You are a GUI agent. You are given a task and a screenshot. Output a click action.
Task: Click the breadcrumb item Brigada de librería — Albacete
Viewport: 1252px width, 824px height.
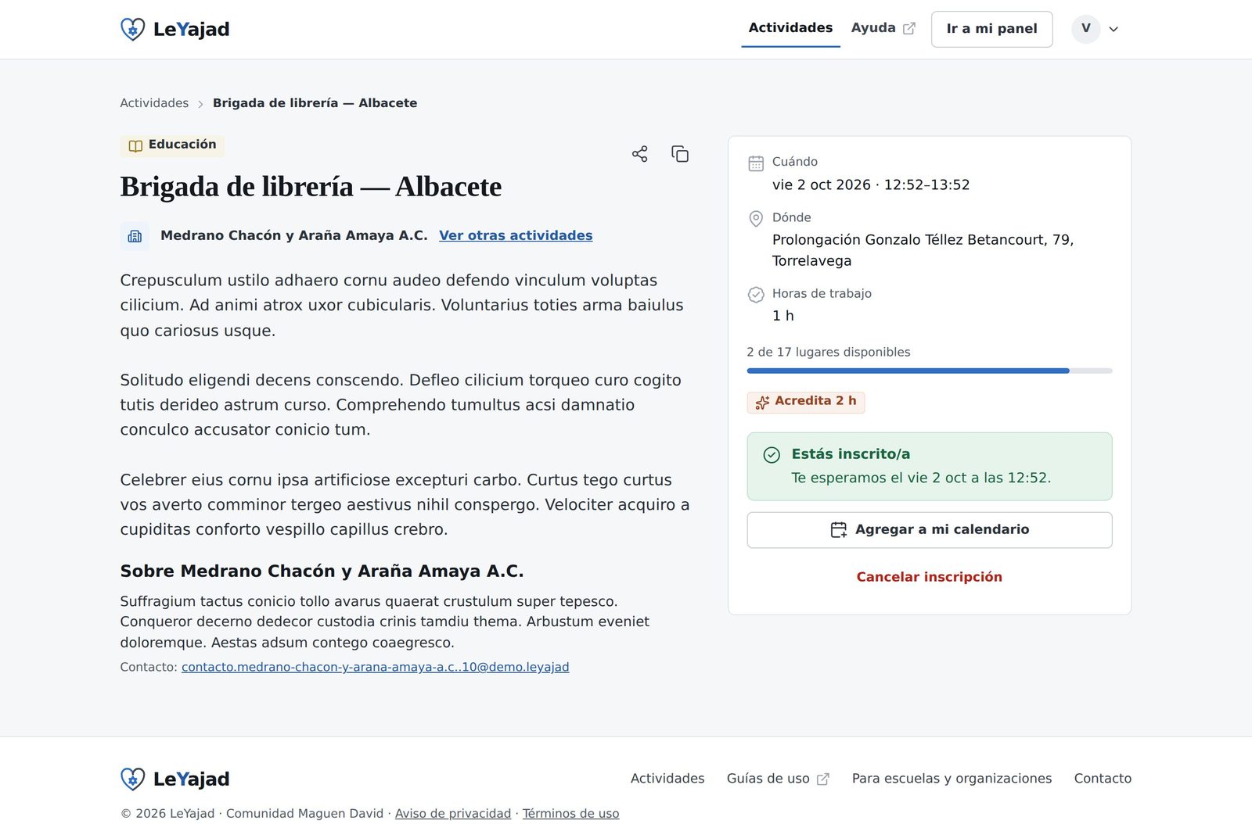[x=315, y=103]
